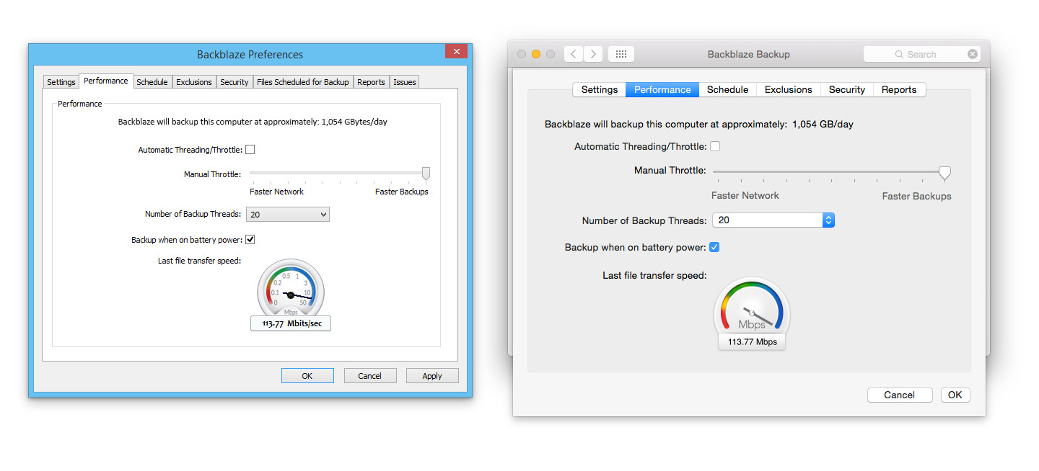Select Performance tab in Mac Backblaze Backup

tap(662, 89)
